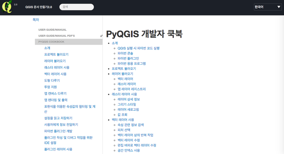
Task: Select PYQGIS COOKBOOK sidebar entry
Action: pyautogui.click(x=69, y=42)
